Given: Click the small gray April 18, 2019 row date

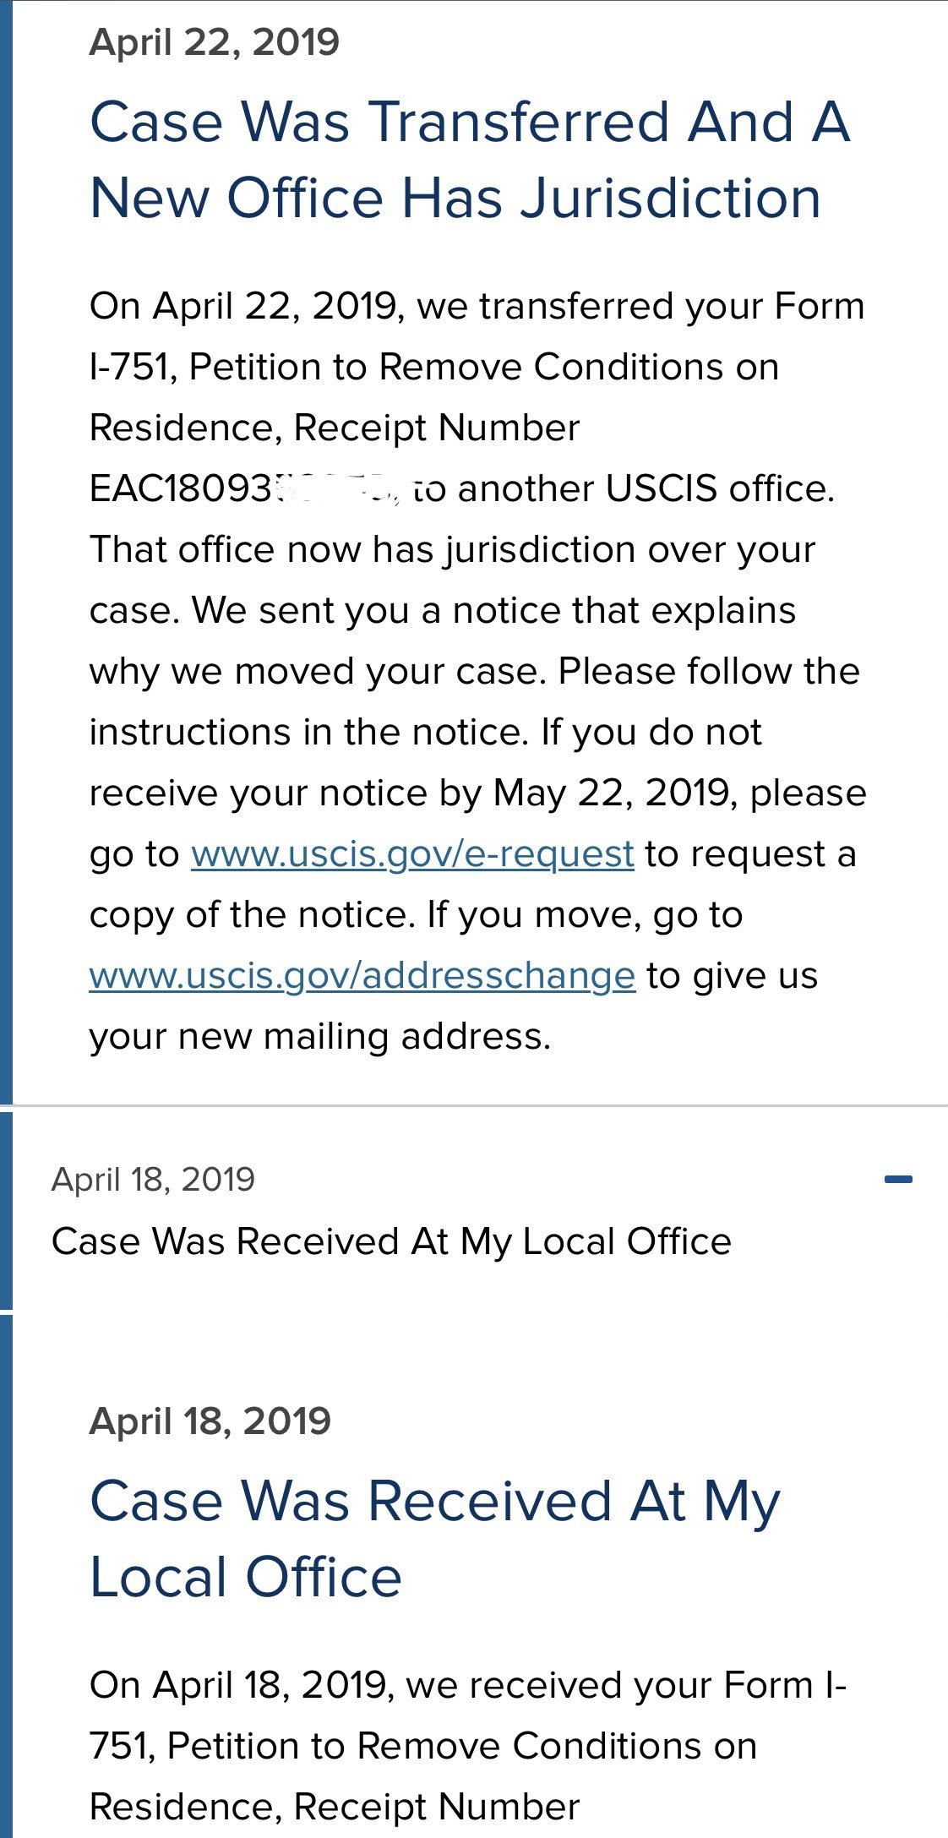Looking at the screenshot, I should pyautogui.click(x=153, y=1179).
